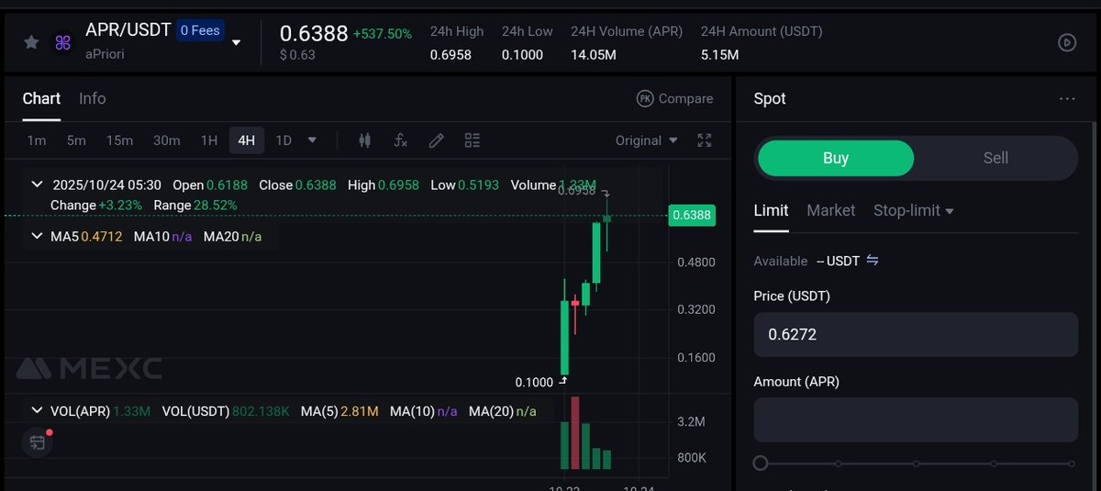Image resolution: width=1101 pixels, height=491 pixels.
Task: Select the 5m timeframe
Action: click(x=76, y=140)
